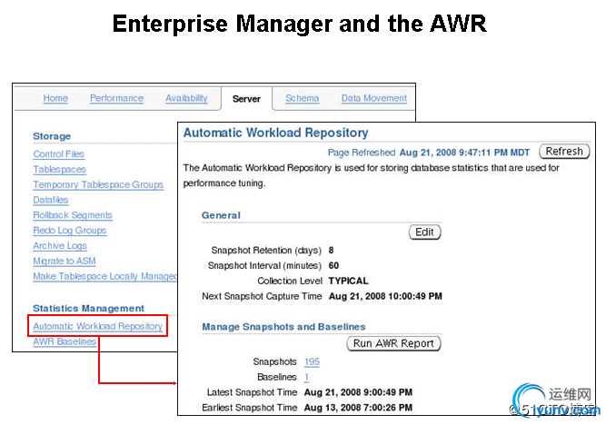Click the Snapshot Interval (minutes) label

point(264,265)
